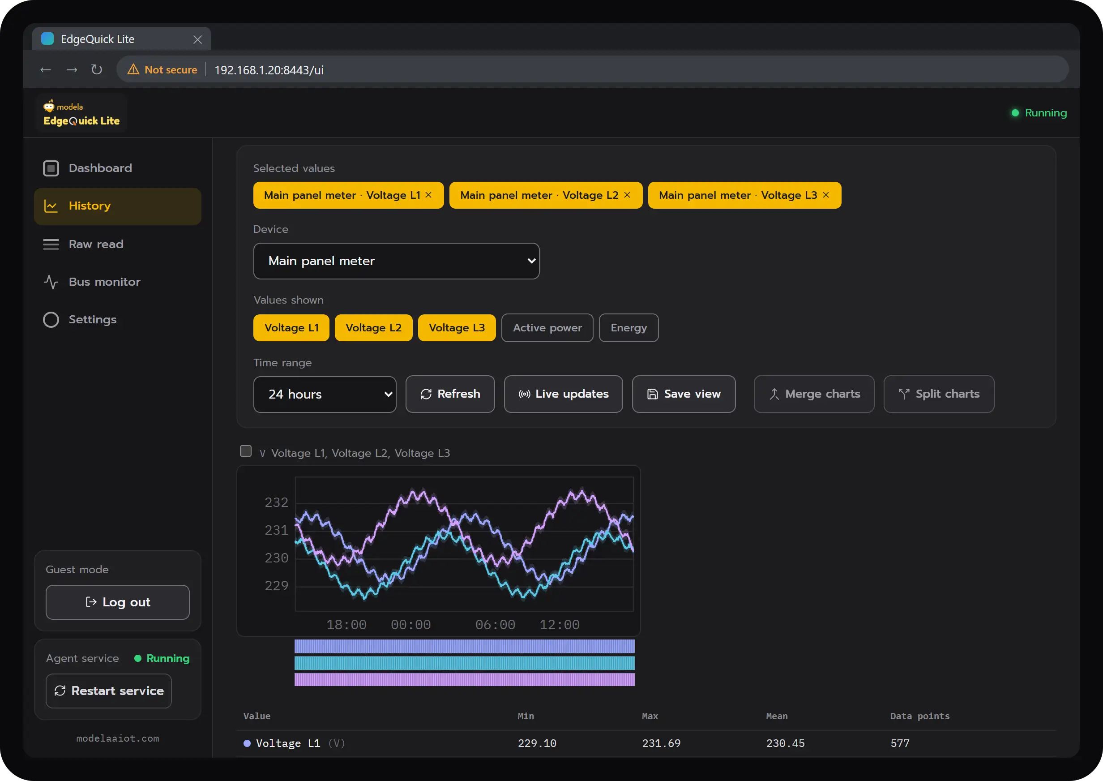Screen dimensions: 1103x781
Task: Click the cyan data strip below chart
Action: coord(464,663)
